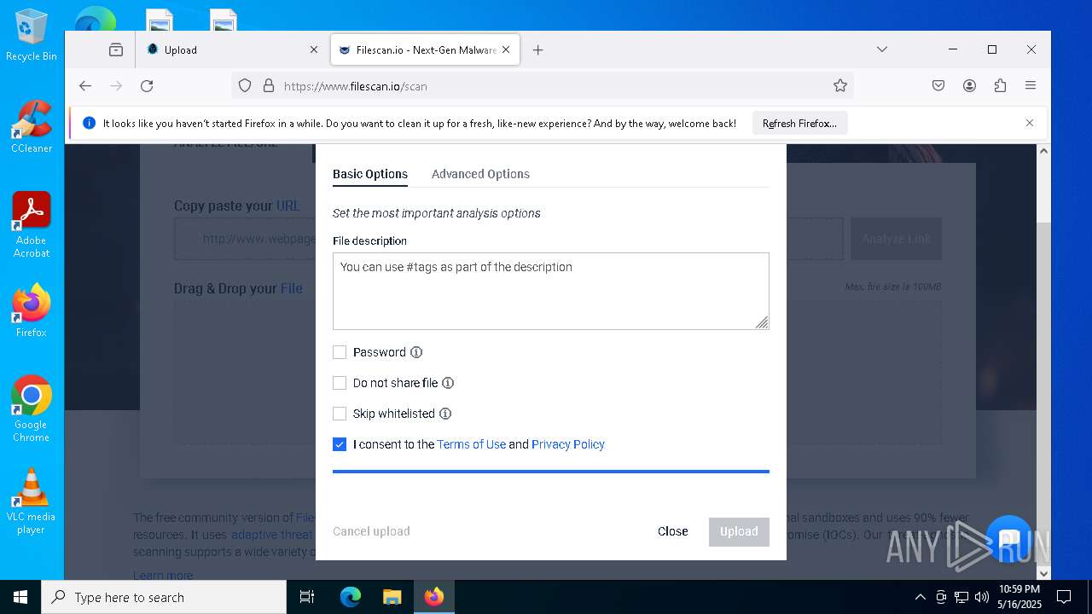
Task: Click the URL address bar
Action: [543, 86]
